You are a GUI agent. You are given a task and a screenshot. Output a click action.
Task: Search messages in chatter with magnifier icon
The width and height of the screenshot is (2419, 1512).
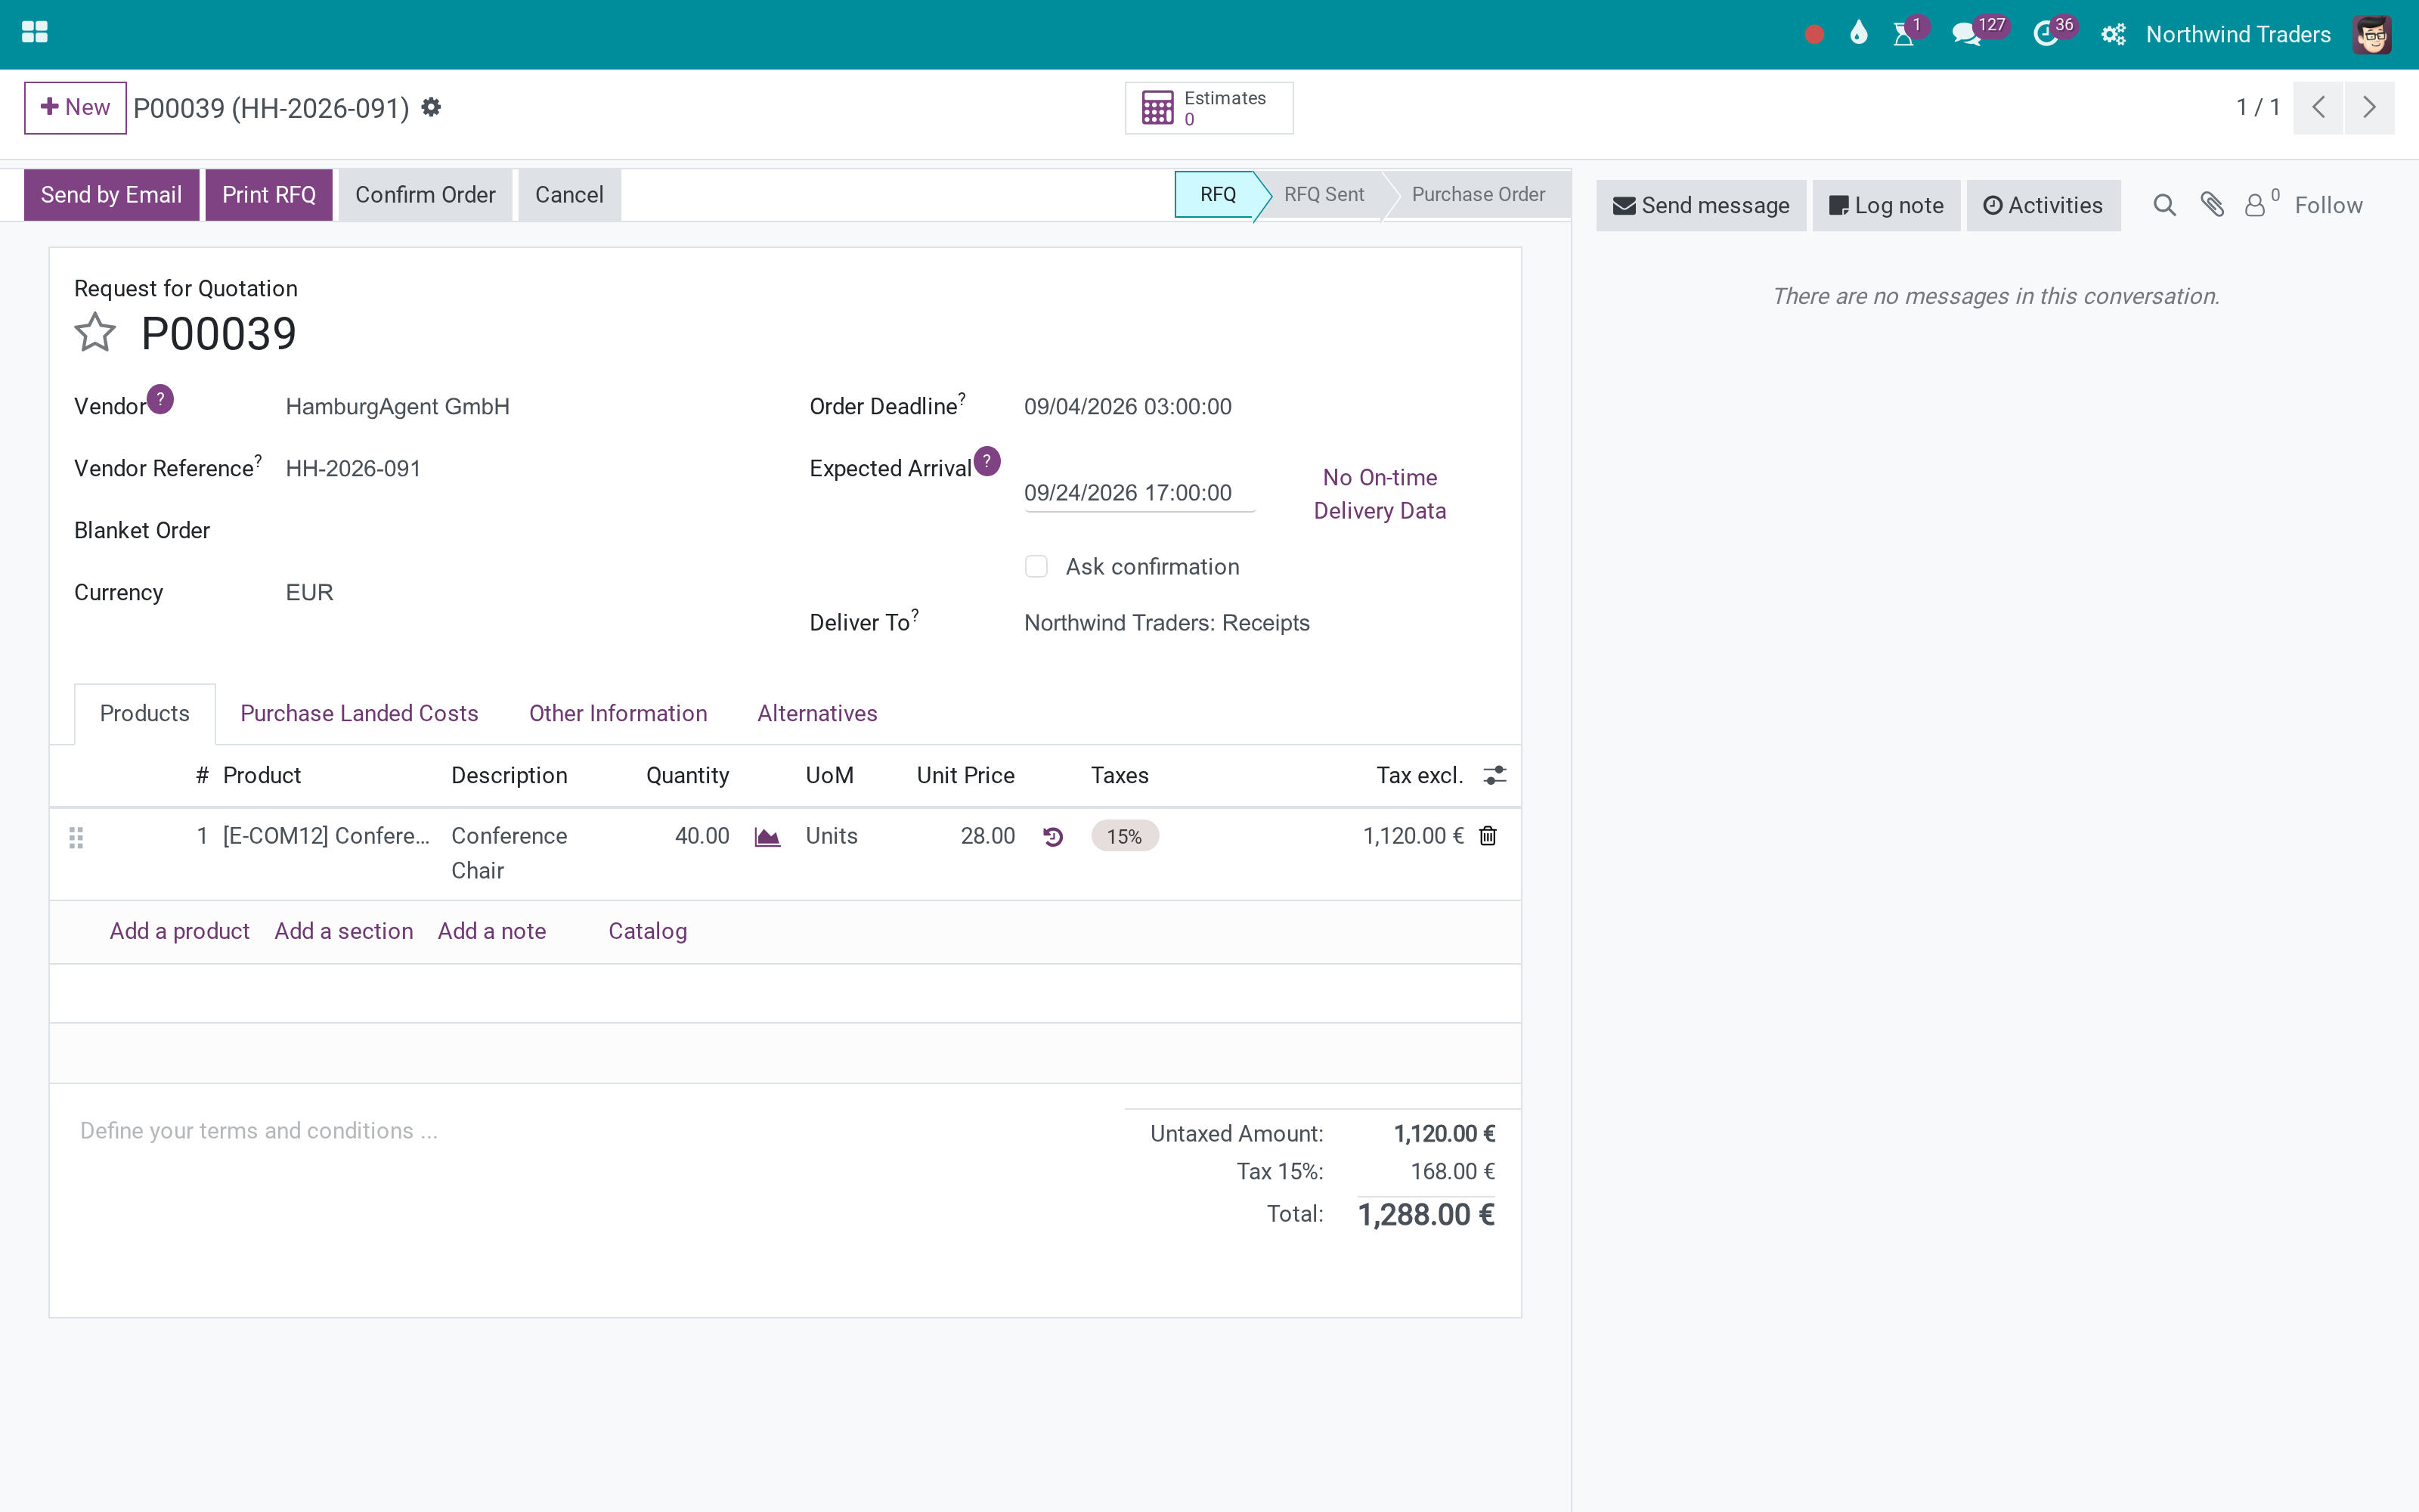coord(2164,206)
